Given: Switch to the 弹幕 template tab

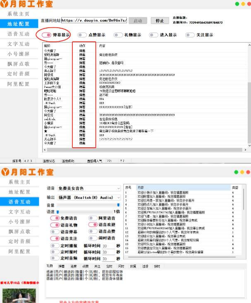Looking at the screenshot, I should pos(62,266).
